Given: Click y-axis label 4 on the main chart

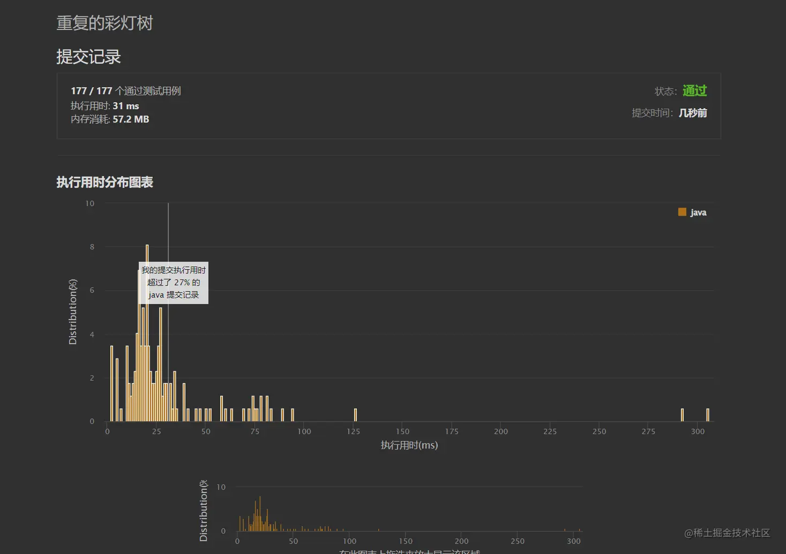Looking at the screenshot, I should (92, 335).
